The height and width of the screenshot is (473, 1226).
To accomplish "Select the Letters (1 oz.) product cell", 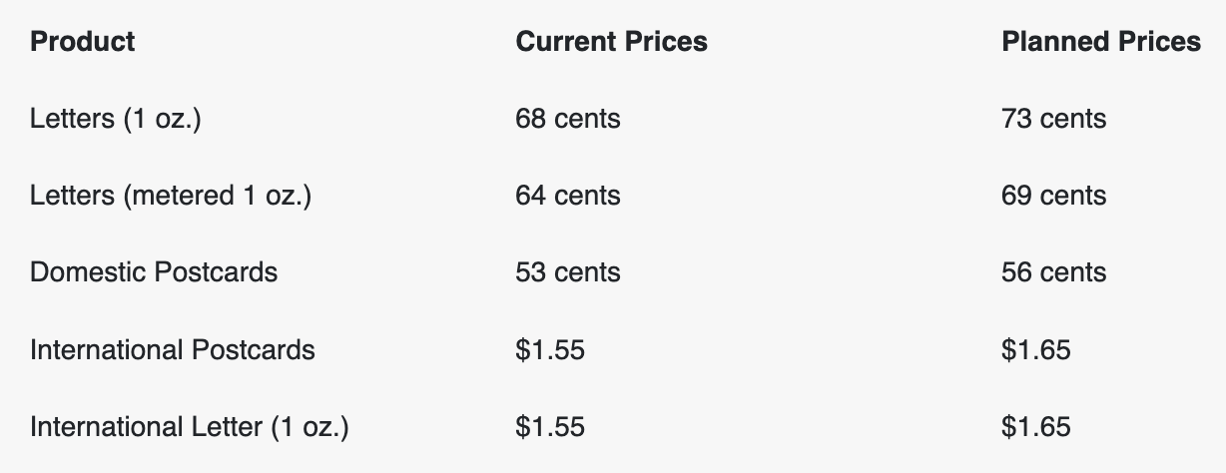I will (116, 119).
